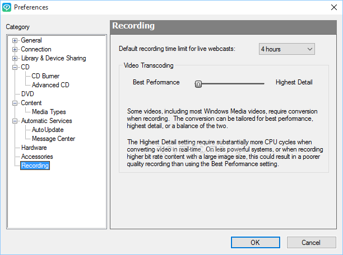Viewport: 343px width, 255px height.
Task: Open the recording time limit dropdown
Action: [x=287, y=49]
